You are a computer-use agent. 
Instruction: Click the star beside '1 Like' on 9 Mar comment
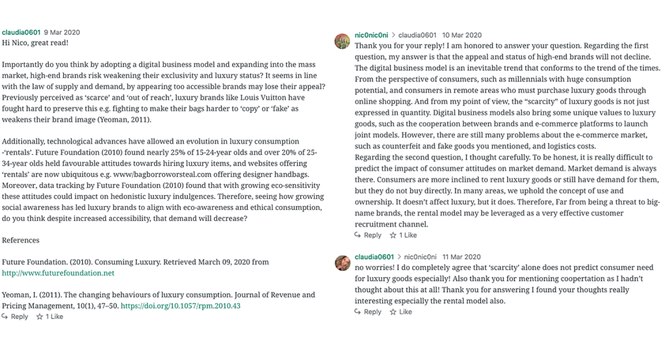click(40, 317)
